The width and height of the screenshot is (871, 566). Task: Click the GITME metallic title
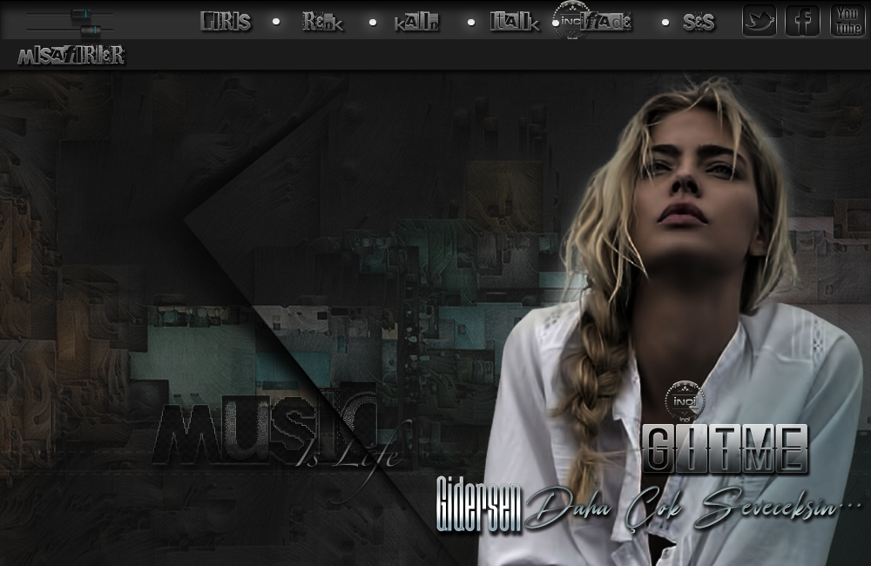[x=726, y=449]
